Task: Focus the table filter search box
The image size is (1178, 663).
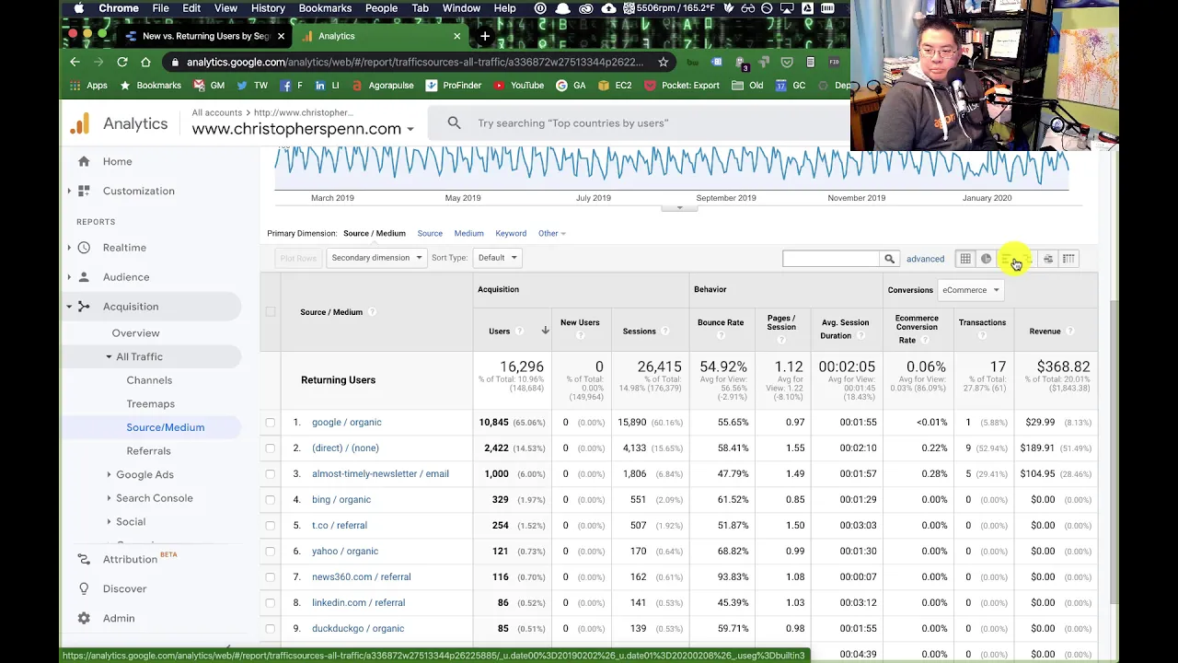Action: point(831,259)
